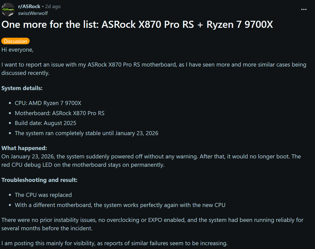Click the post title about X870 Pro RS
The height and width of the screenshot is (249, 315).
pyautogui.click(x=137, y=25)
